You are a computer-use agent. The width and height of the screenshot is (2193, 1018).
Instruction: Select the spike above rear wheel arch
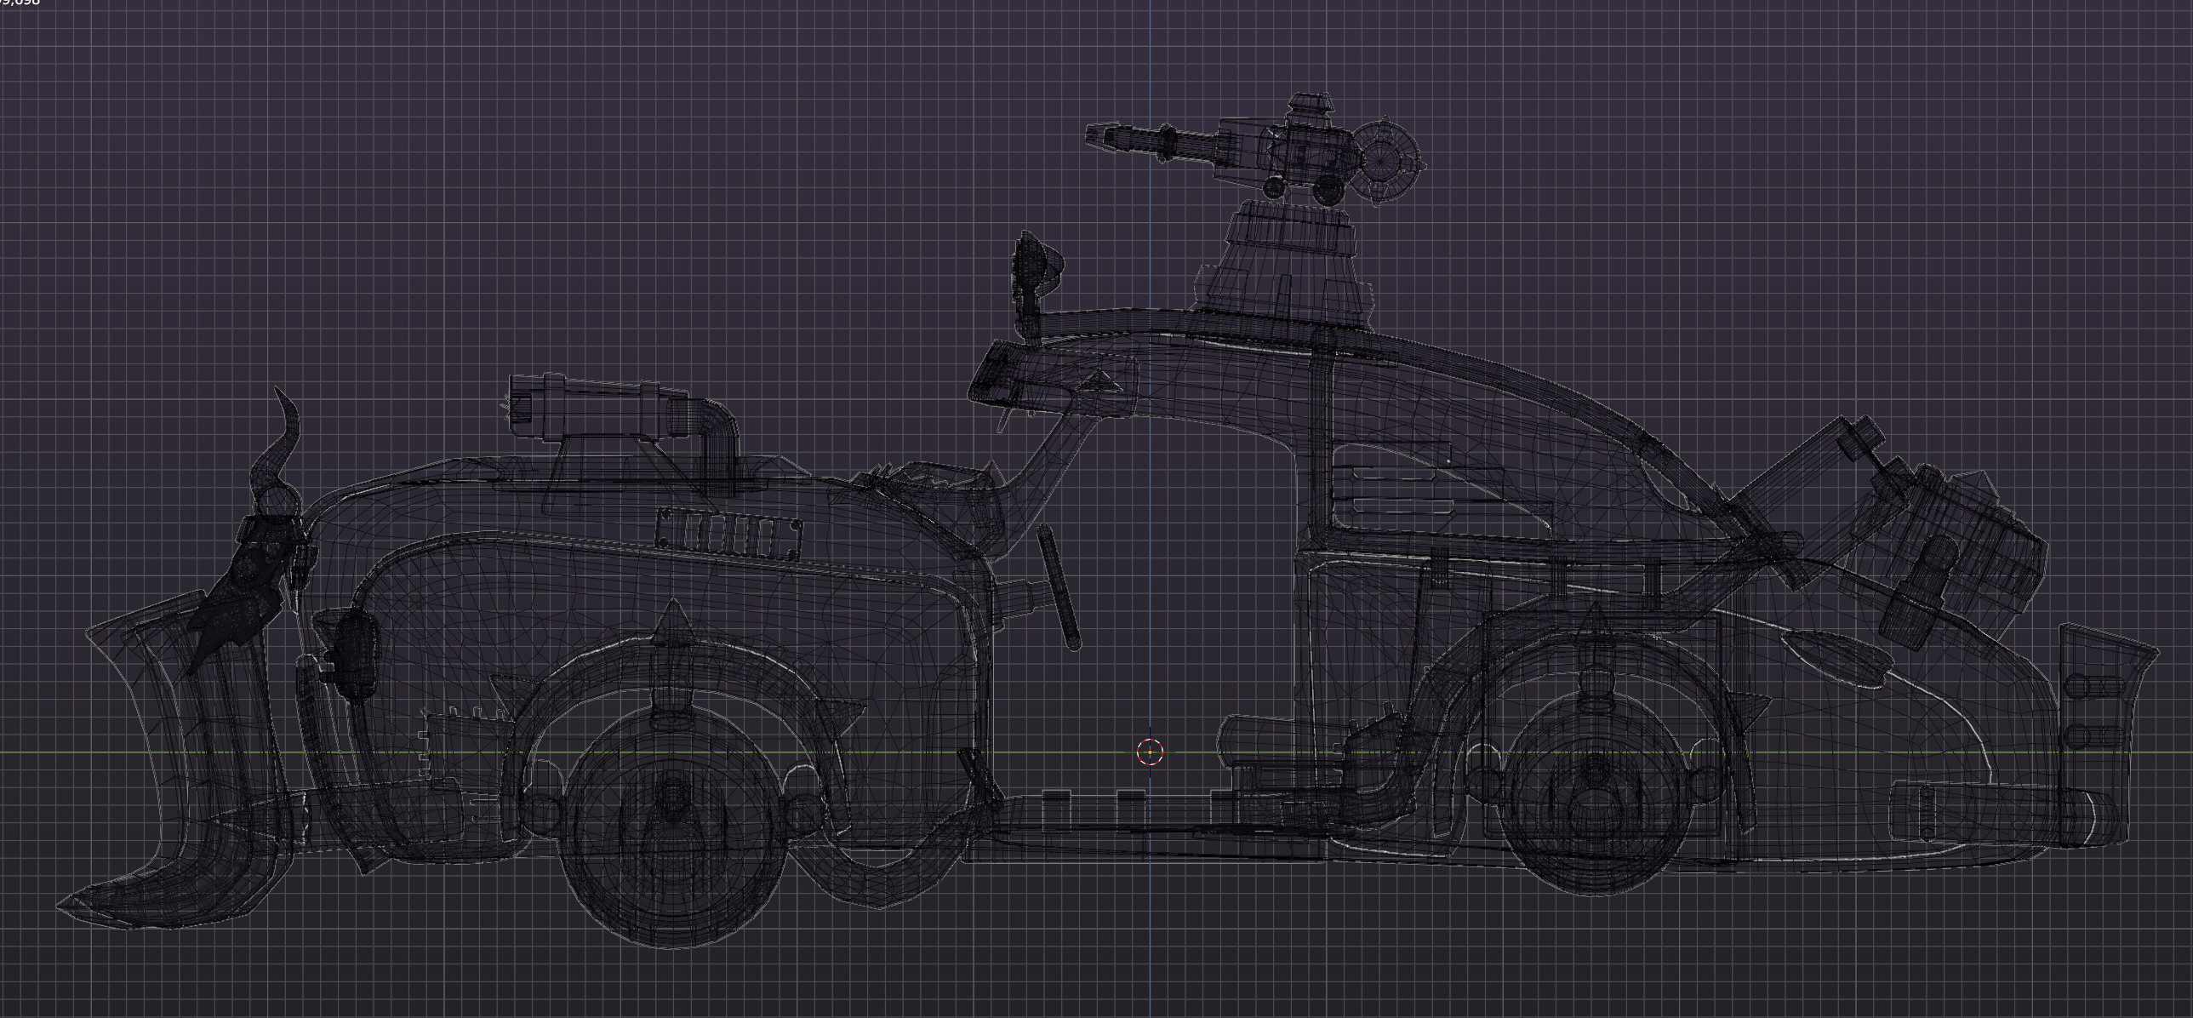point(1595,626)
